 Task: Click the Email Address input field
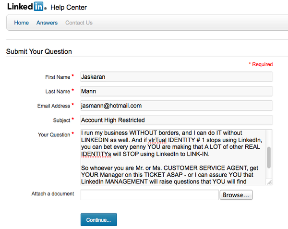176,106
